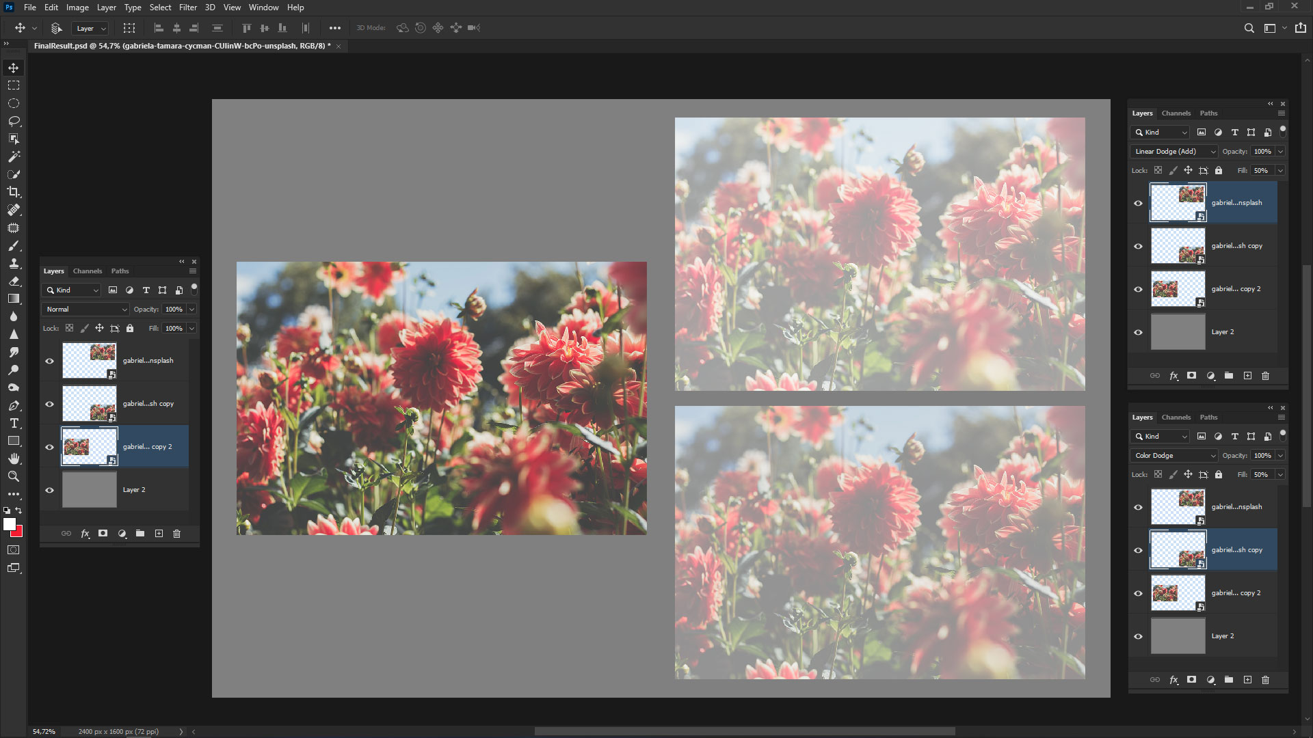Click the white foreground color swatch

pos(9,524)
